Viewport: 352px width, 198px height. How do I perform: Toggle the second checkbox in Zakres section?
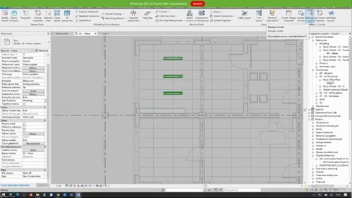24,127
